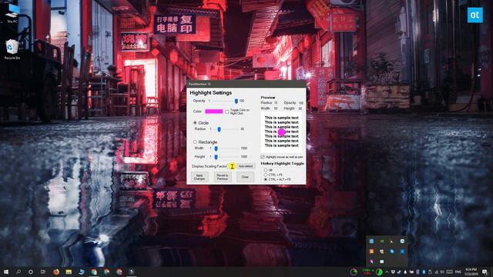493x277 pixels.
Task: Open the Recycle Bin desktop icon
Action: [12, 49]
